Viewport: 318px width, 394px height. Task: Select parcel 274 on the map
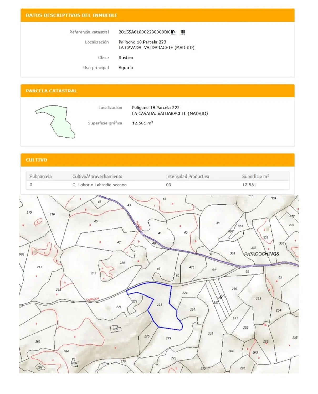click(x=168, y=338)
